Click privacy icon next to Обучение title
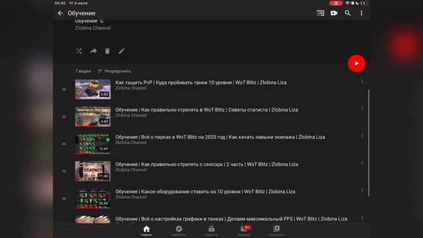Image resolution: width=423 pixels, height=238 pixels. tap(102, 21)
